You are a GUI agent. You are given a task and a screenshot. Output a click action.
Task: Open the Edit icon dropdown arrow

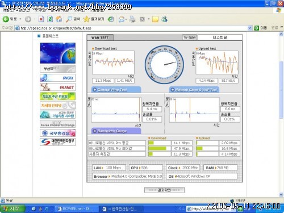click(x=149, y=19)
